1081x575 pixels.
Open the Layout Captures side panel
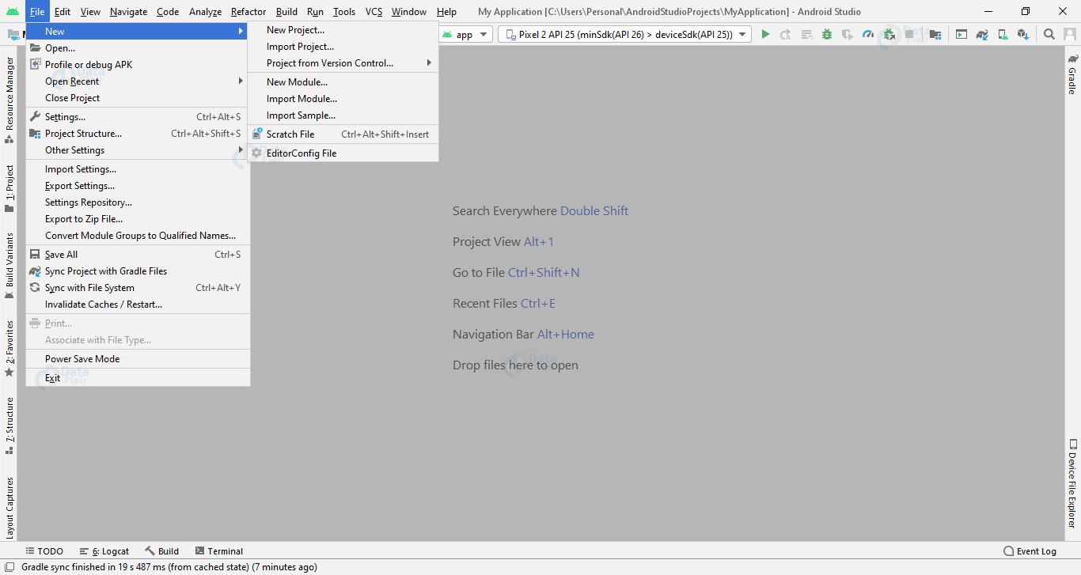point(9,506)
